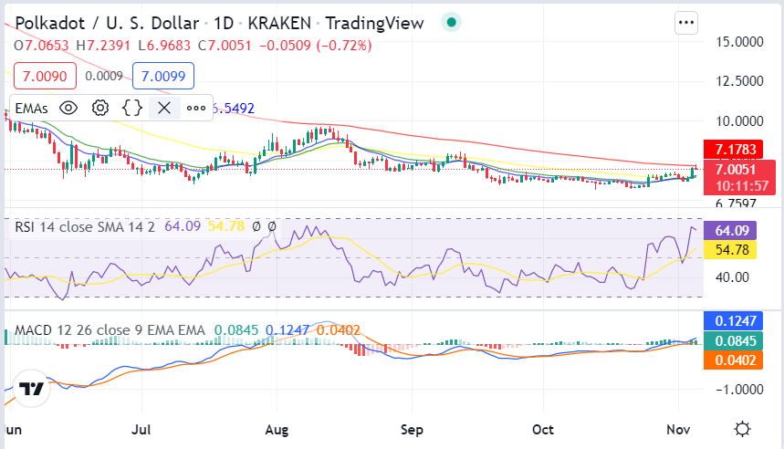Open EMAs source code braces icon
Viewport: 784px width, 449px height.
click(x=132, y=108)
